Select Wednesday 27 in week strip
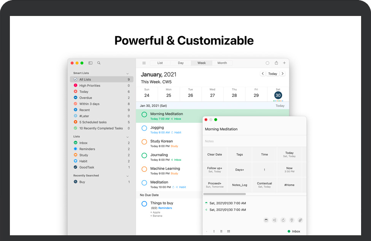Image resolution: width=371 pixels, height=241 pixels. coord(212,94)
